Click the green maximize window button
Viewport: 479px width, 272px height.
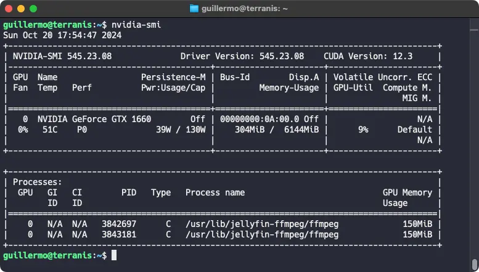pyautogui.click(x=33, y=9)
